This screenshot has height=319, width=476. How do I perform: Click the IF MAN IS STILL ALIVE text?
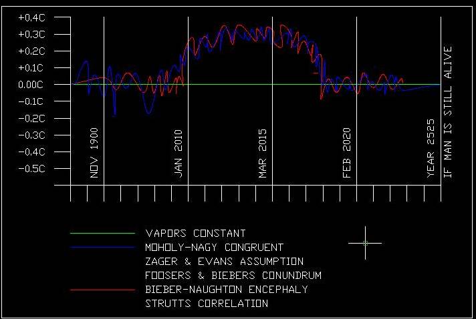point(448,111)
